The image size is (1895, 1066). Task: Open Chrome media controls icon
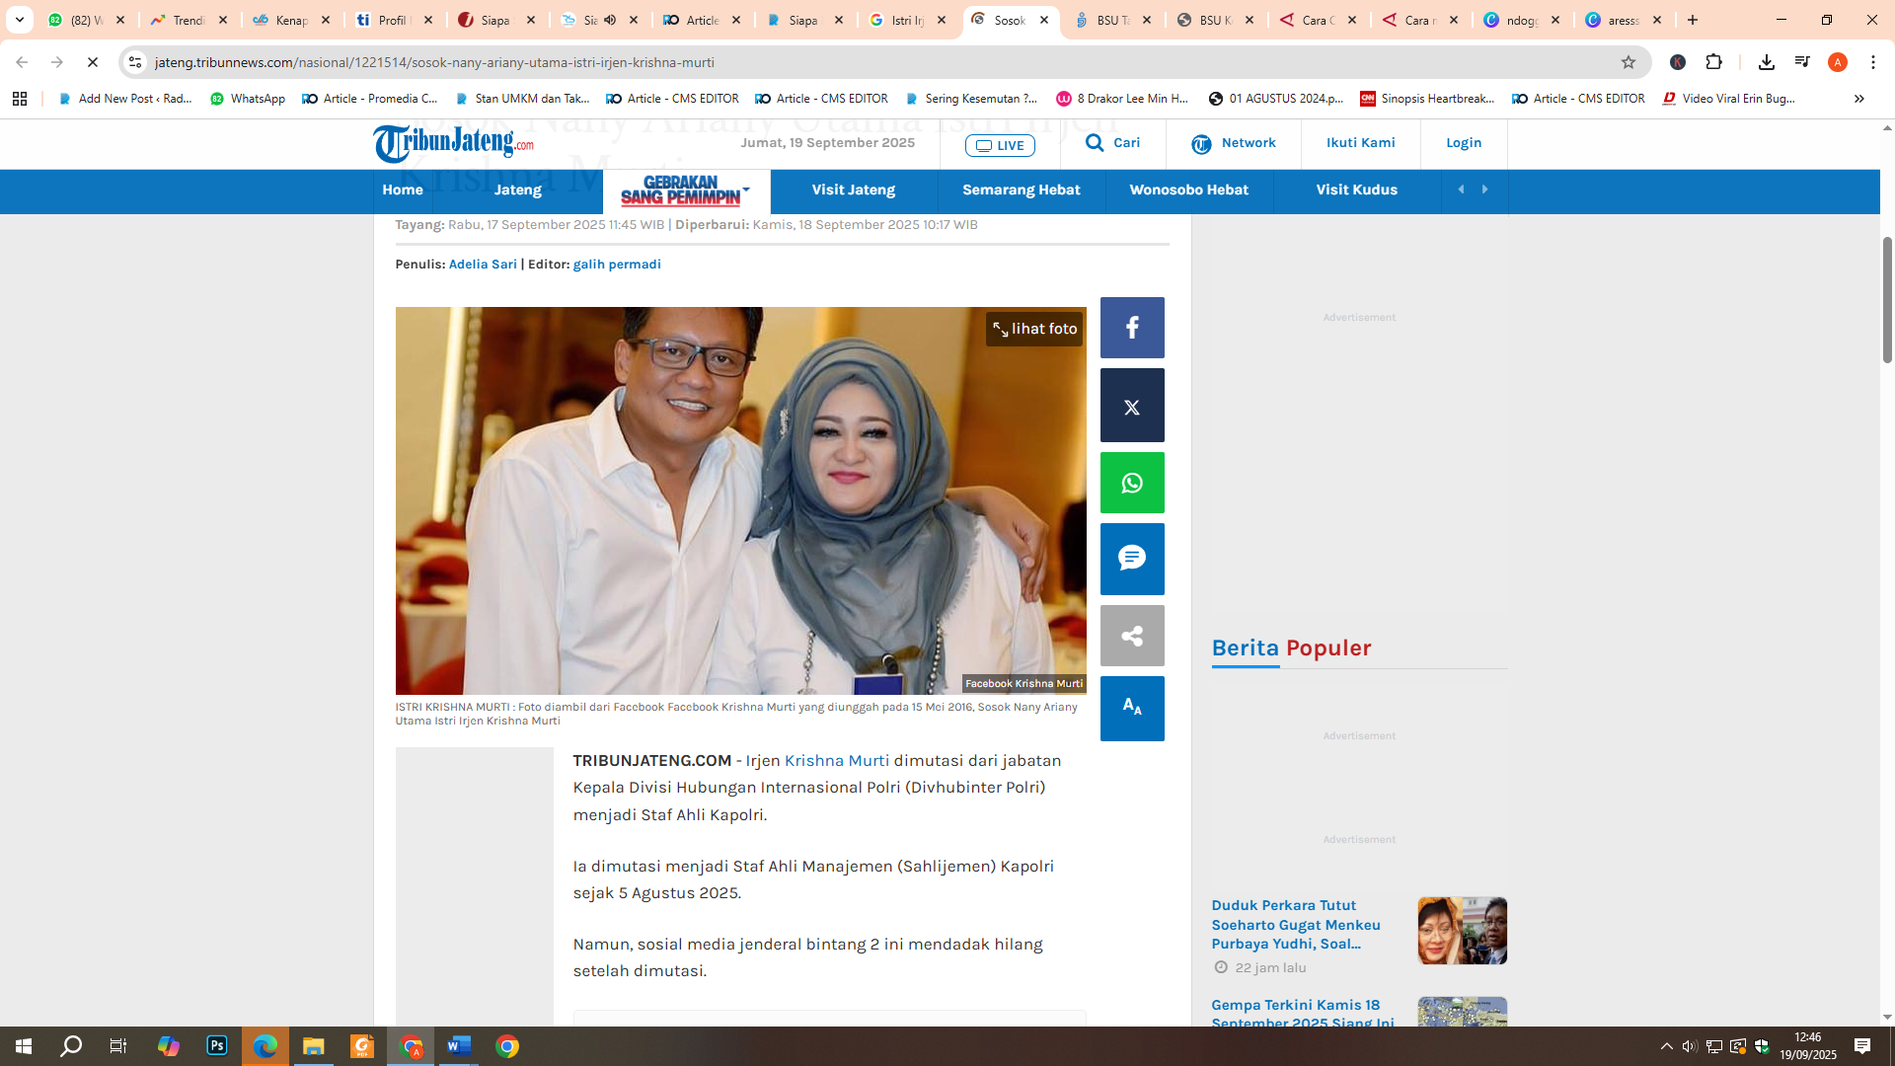[1802, 62]
